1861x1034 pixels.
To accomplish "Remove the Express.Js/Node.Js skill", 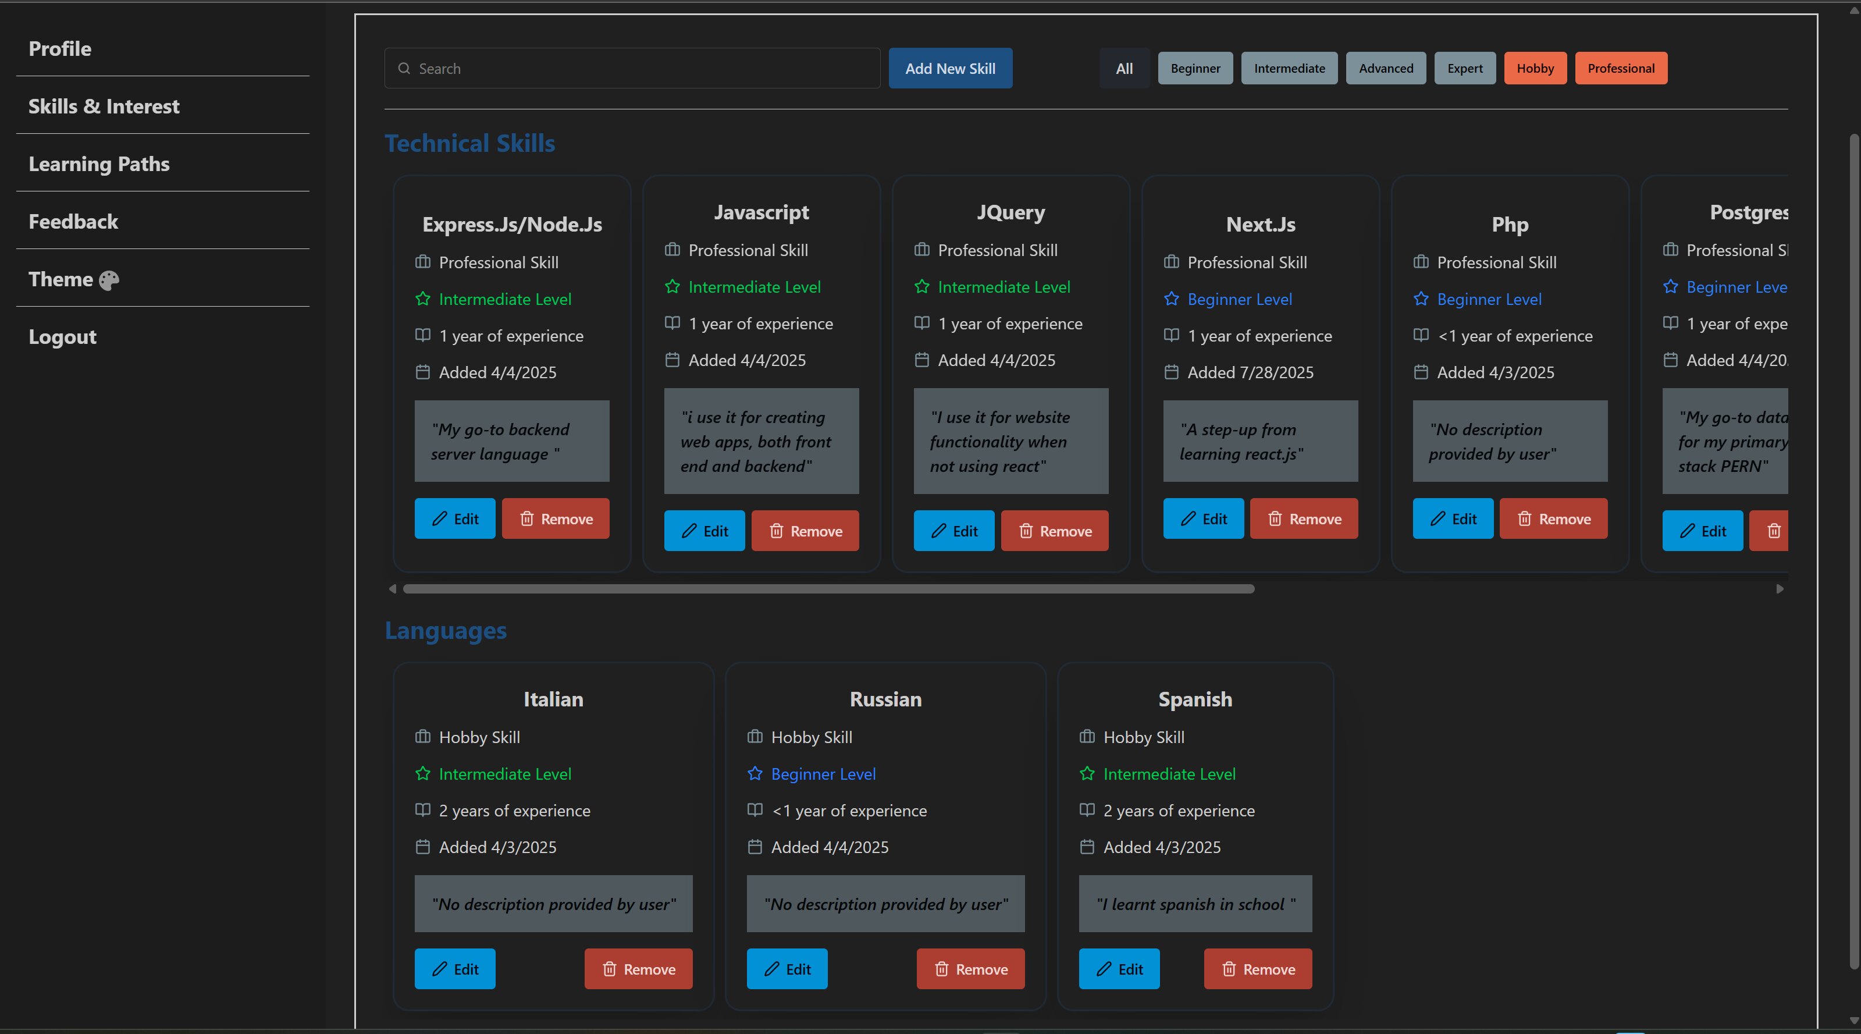I will [x=555, y=519].
